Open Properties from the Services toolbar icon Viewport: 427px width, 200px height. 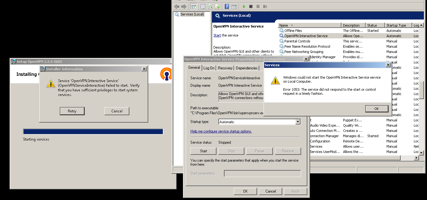click(x=203, y=7)
